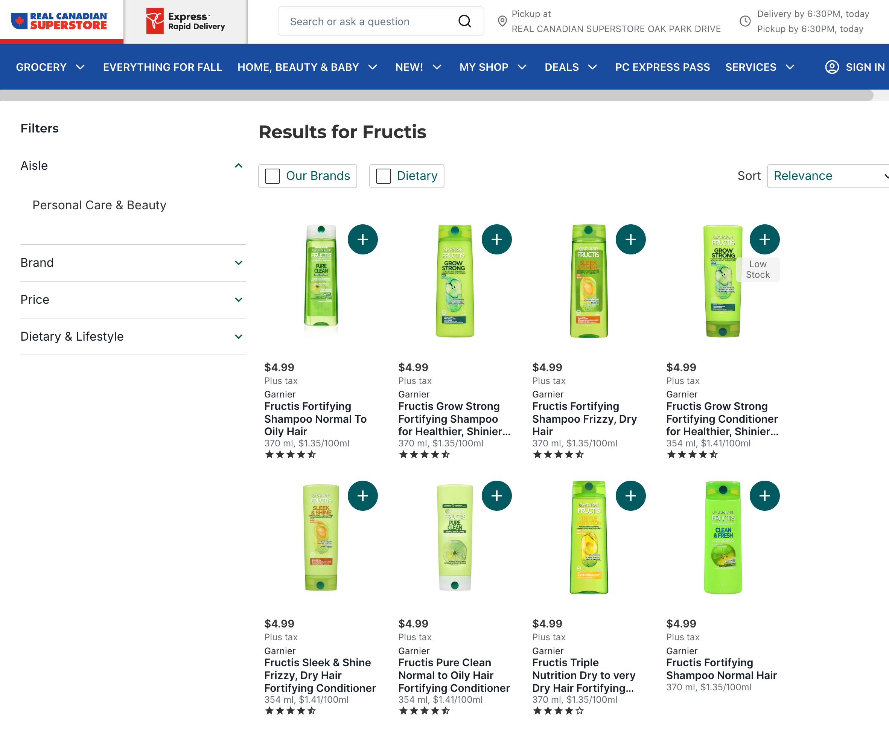Screen dimensions: 889x737
Task: Add Fructis Sleek & Shine Conditioner to cart
Action: pos(362,496)
